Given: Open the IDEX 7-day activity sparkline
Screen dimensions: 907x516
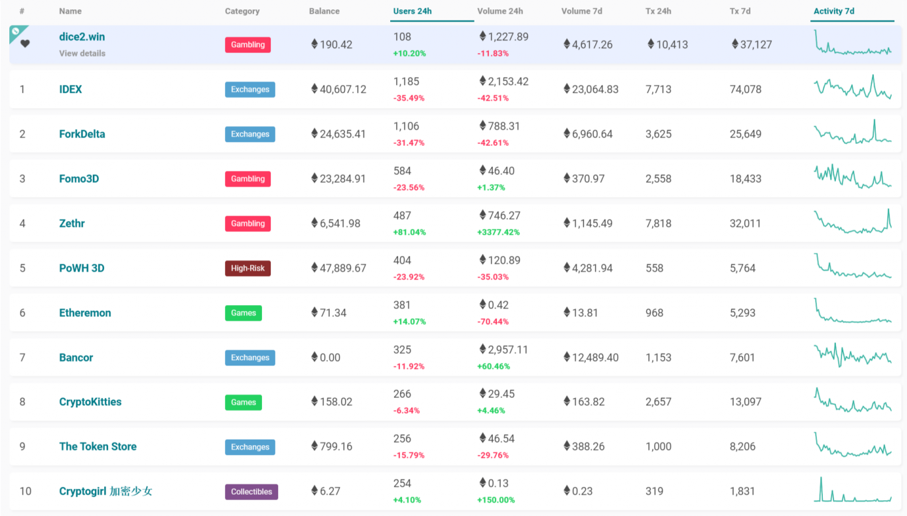Looking at the screenshot, I should [x=853, y=88].
